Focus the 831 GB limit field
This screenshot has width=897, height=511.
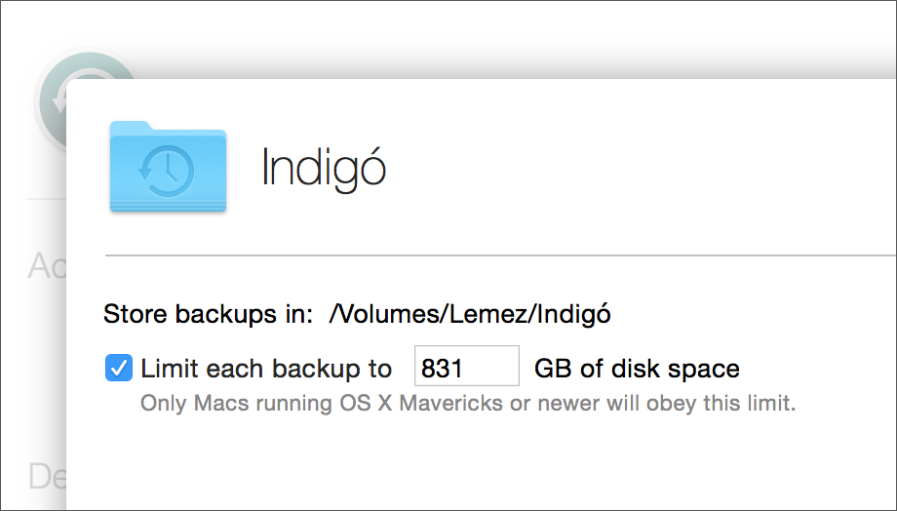(x=467, y=366)
